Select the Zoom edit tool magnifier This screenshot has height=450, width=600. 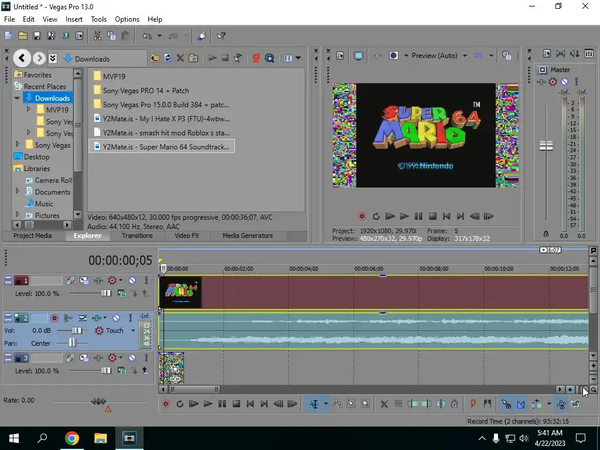[x=366, y=404]
